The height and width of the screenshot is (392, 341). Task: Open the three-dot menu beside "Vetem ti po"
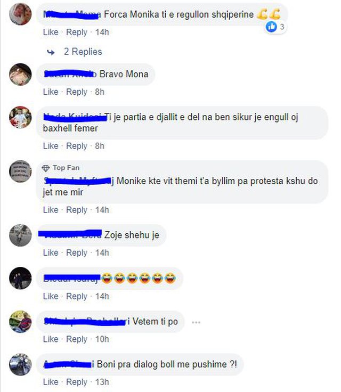(x=196, y=322)
